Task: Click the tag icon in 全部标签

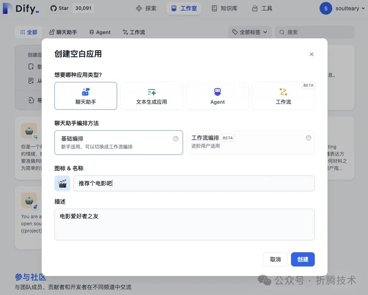Action: (235, 32)
